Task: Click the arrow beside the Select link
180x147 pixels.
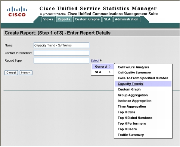Action: [x=101, y=60]
